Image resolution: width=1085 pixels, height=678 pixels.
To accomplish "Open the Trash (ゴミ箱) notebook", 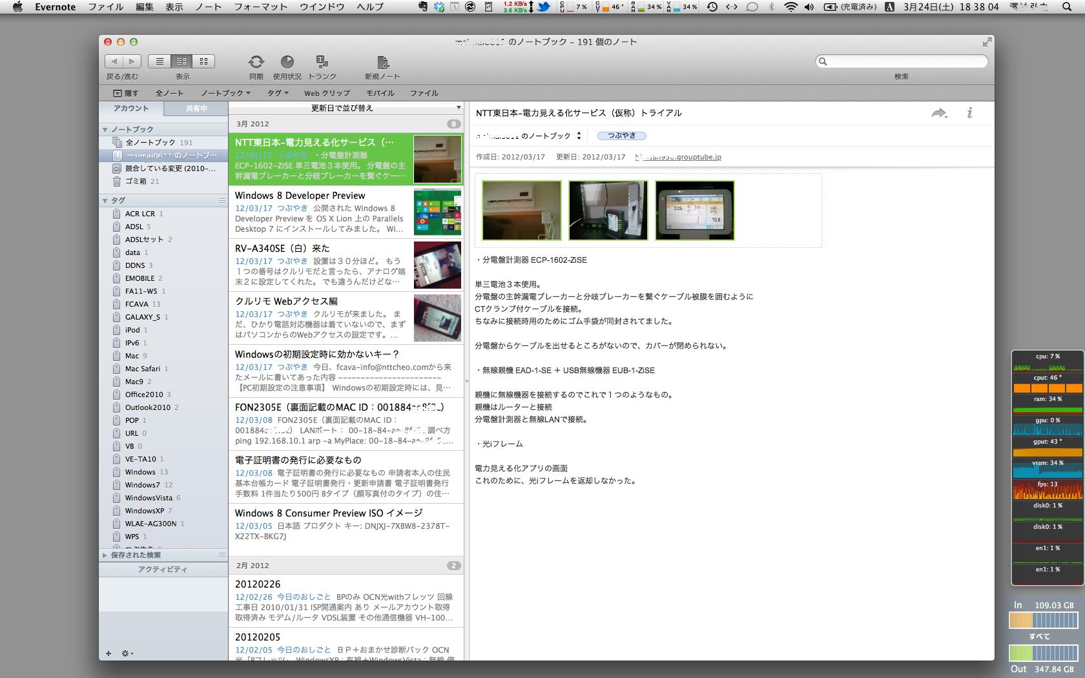I will [136, 181].
